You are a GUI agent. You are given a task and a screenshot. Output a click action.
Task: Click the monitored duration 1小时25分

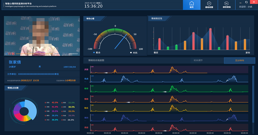(x=70, y=80)
